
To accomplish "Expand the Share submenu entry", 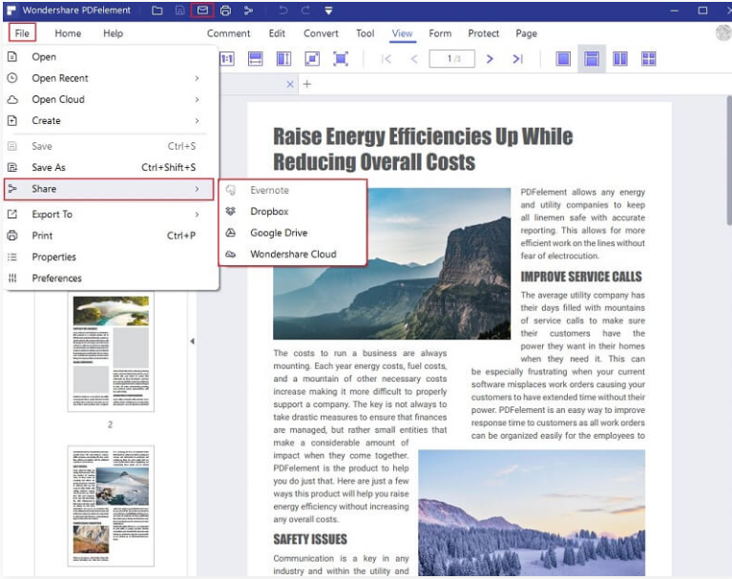I will (109, 189).
